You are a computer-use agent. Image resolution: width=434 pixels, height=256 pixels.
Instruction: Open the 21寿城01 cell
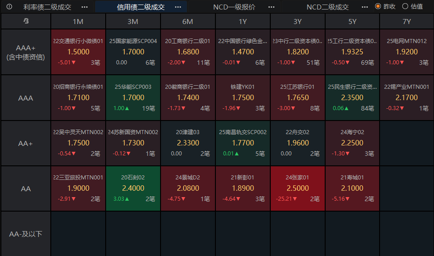[x=352, y=188]
